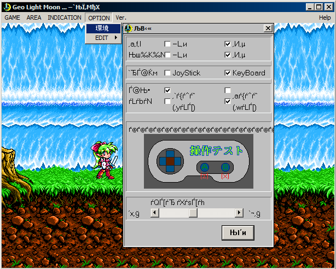Click the OPTION menu

pyautogui.click(x=99, y=18)
